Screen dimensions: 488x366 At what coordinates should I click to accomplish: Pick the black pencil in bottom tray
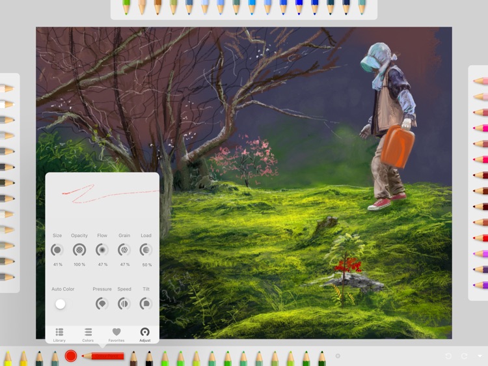pos(150,358)
